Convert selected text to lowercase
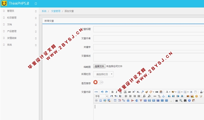This screenshot has height=120, width=204. click(x=149, y=96)
